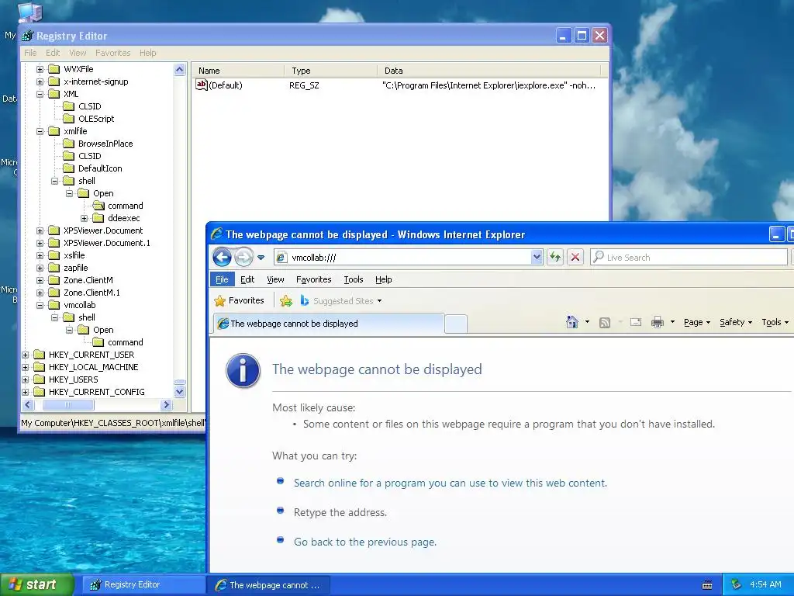Open the IE Tools menu bar item
The image size is (794, 596).
(x=354, y=279)
